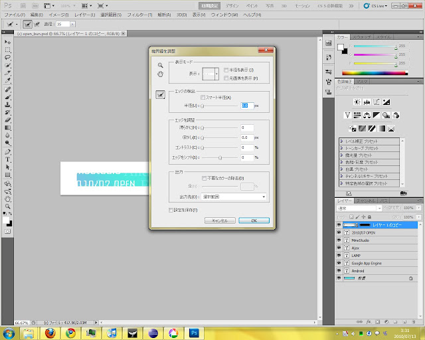Select the Pen tool
425x340 pixels.
(7, 152)
